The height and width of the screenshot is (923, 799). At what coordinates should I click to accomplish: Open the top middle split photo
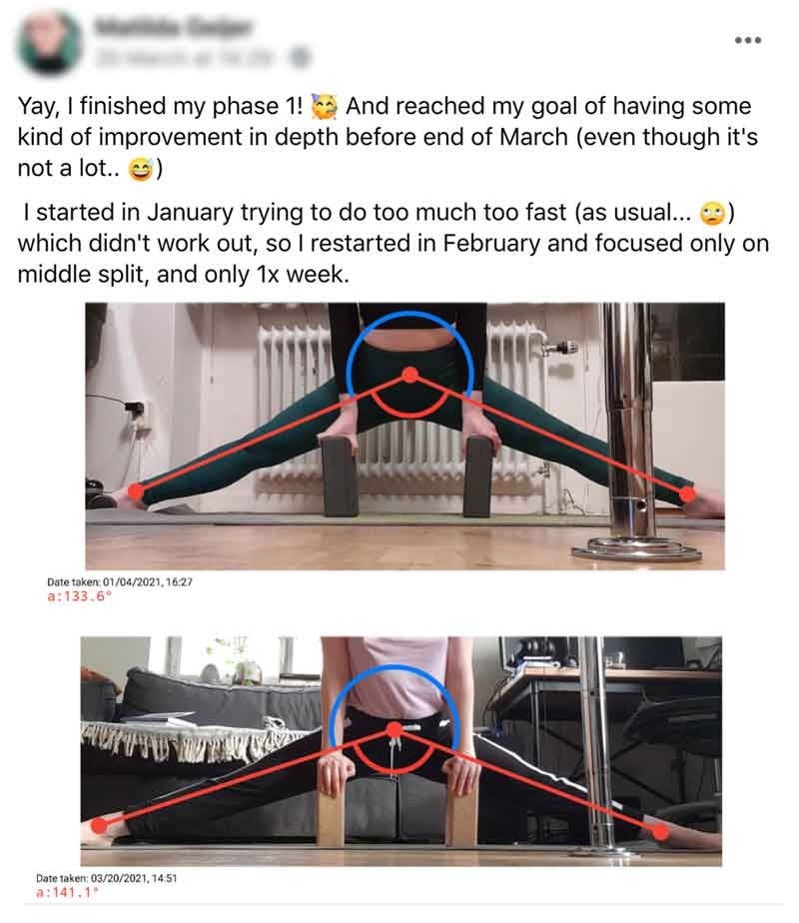click(404, 437)
